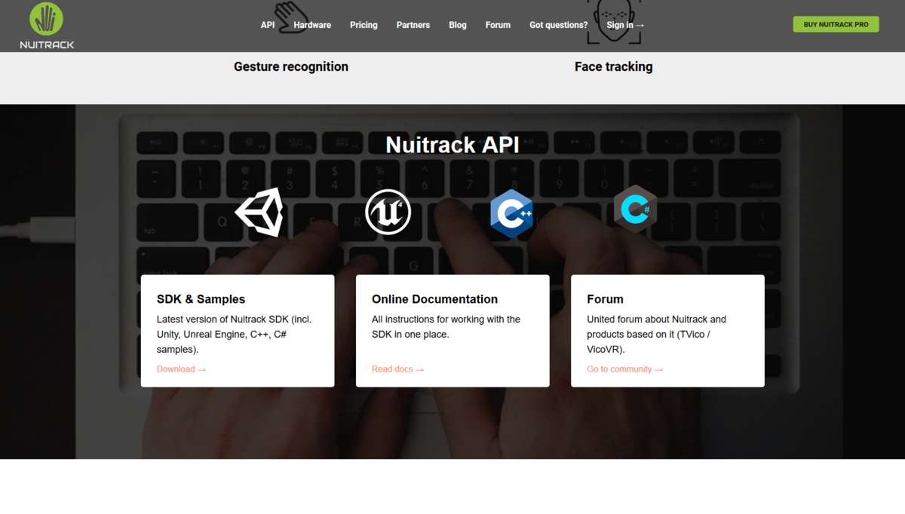The width and height of the screenshot is (905, 514).
Task: Click the Face tracking heading
Action: click(614, 66)
